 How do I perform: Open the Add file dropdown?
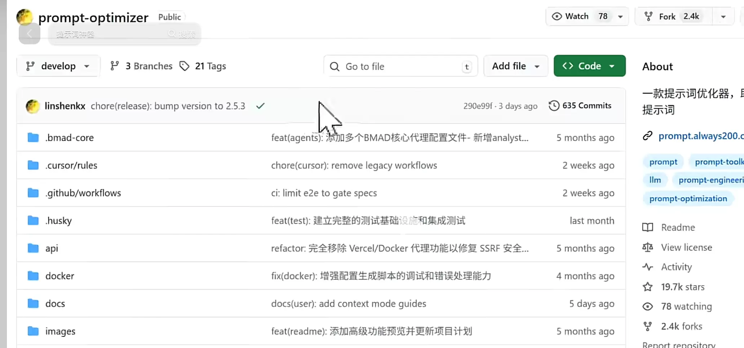click(x=515, y=66)
